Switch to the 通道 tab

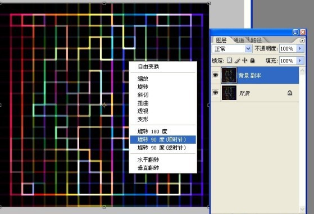[239, 40]
